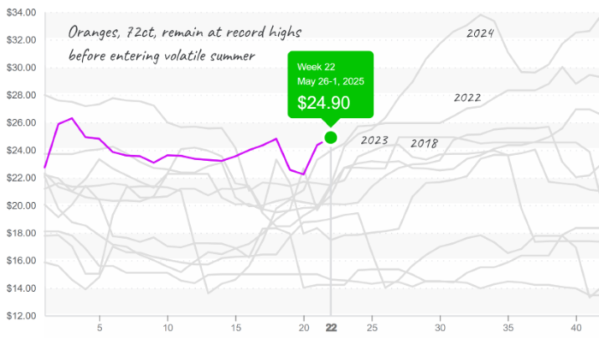This screenshot has height=338, width=599.
Task: Select the 2023 year label
Action: 375,140
